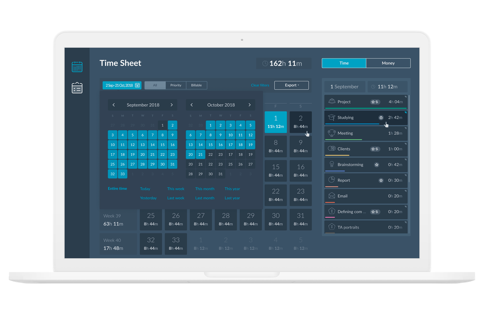Click the green progress bar under Project
484x314 pixels.
(x=366, y=108)
